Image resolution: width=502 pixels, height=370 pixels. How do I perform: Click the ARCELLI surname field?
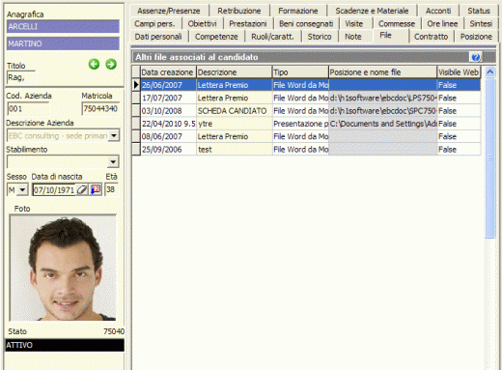coord(63,26)
